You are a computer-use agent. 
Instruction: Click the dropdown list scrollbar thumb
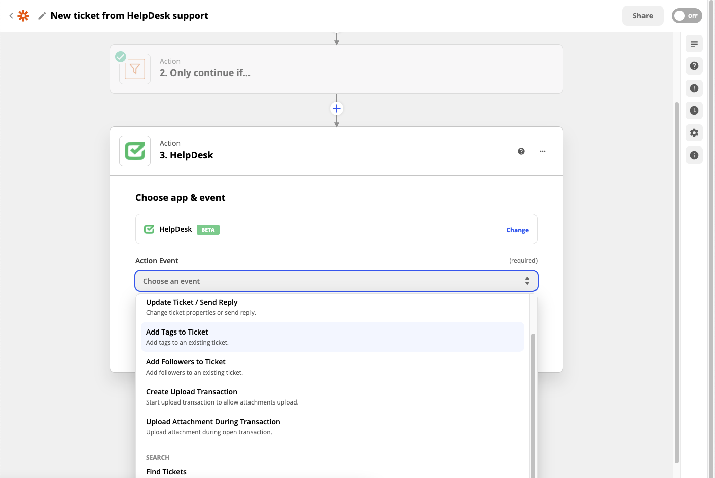(533, 406)
